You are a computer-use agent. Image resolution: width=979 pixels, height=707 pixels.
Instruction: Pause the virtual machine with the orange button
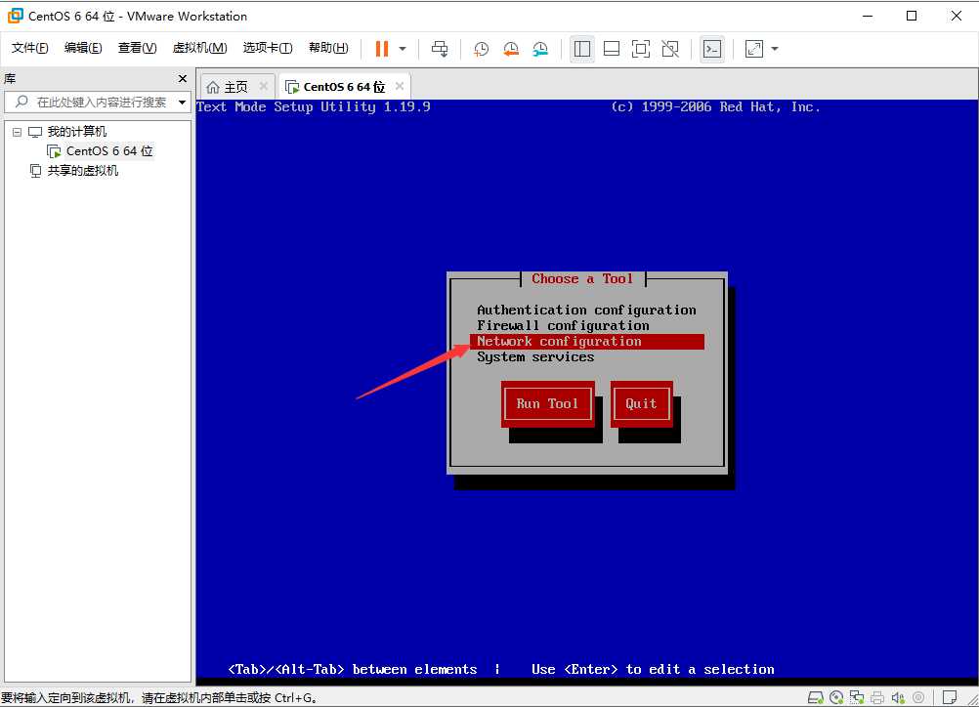(381, 49)
